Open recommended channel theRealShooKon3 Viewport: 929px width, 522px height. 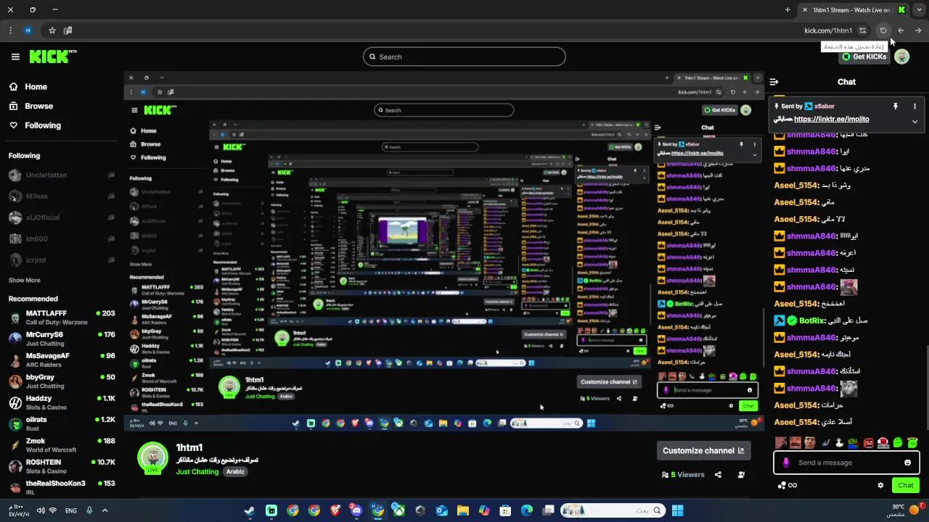tap(62, 486)
